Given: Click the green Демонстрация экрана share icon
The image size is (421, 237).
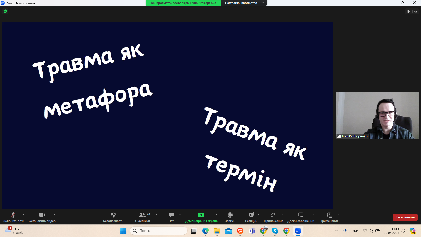Looking at the screenshot, I should [201, 215].
